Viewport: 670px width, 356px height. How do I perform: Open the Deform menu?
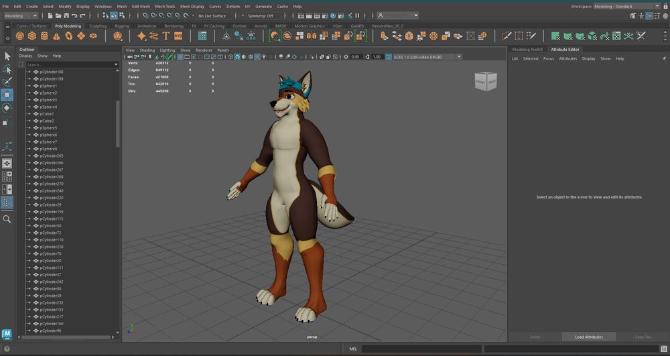233,7
